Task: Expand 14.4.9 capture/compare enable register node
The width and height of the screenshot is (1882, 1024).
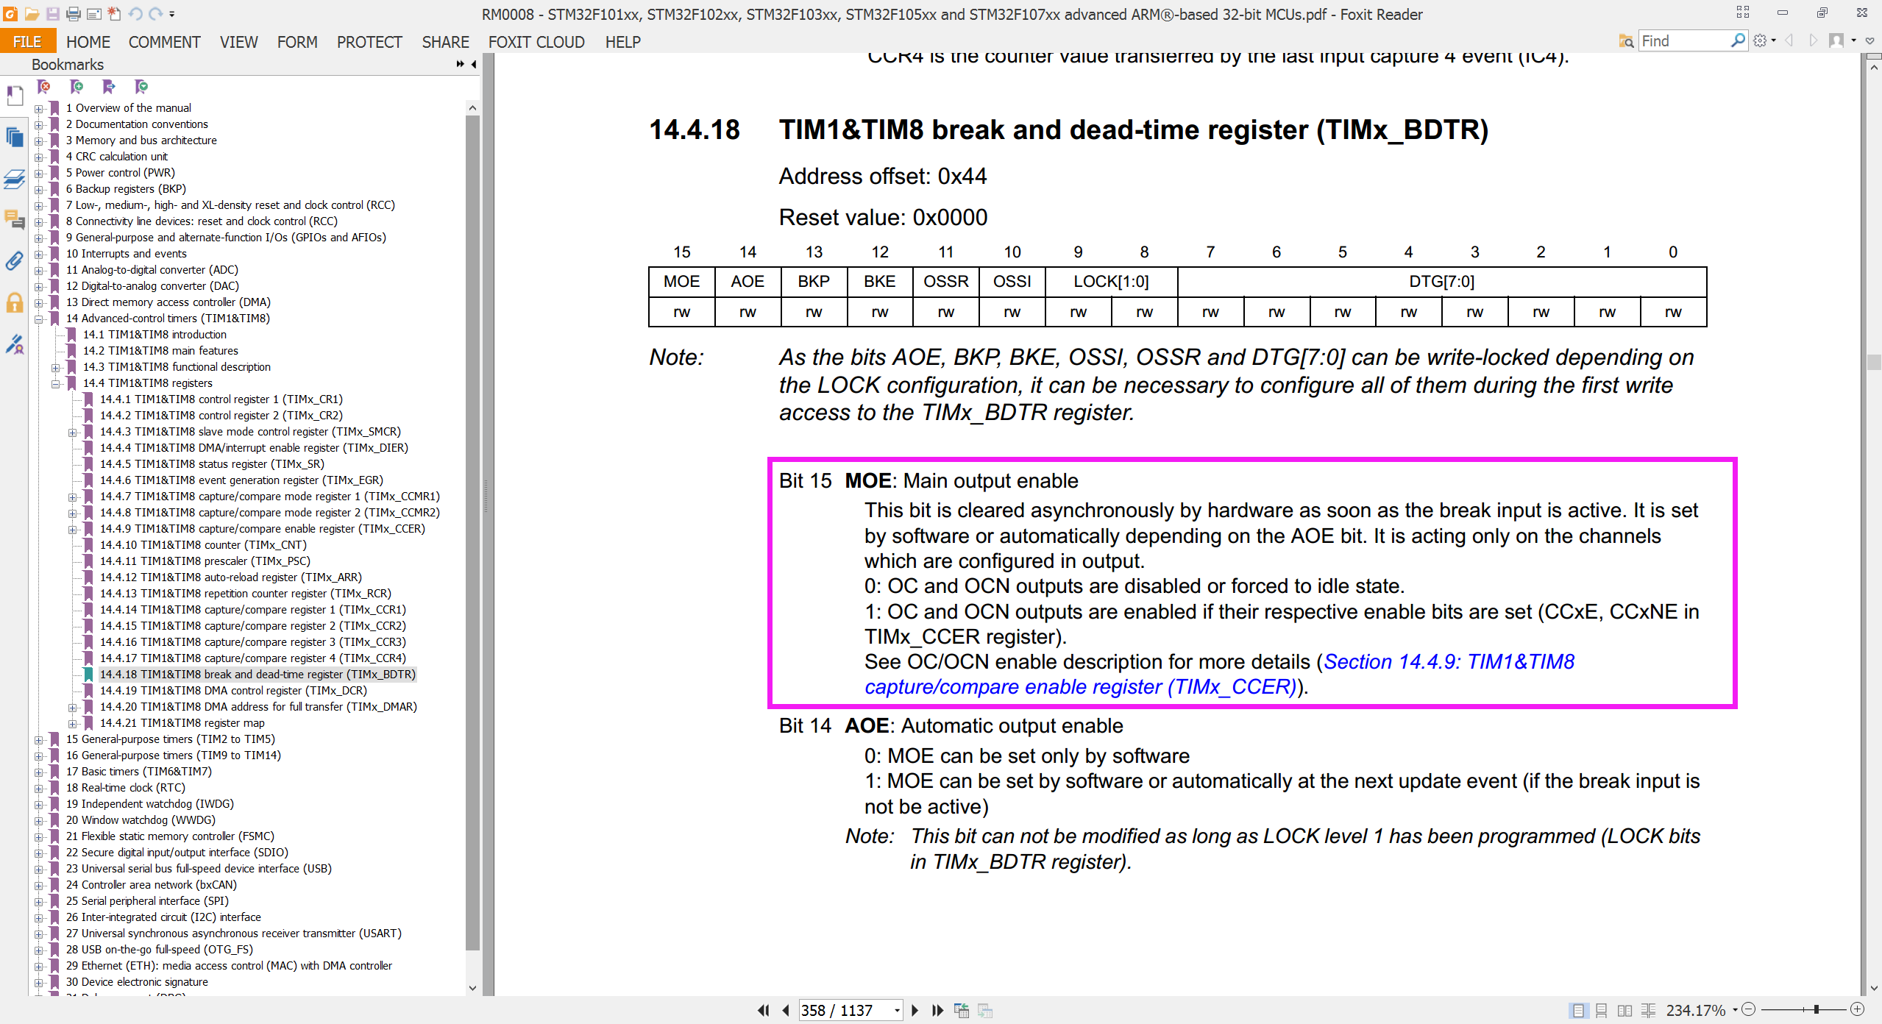Action: (73, 529)
